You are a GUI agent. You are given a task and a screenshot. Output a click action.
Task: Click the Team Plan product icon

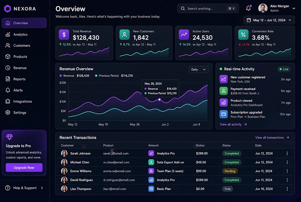[151, 171]
